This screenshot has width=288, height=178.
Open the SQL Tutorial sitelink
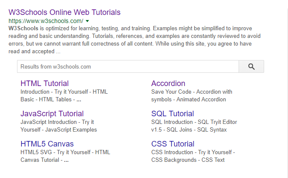[173, 114]
